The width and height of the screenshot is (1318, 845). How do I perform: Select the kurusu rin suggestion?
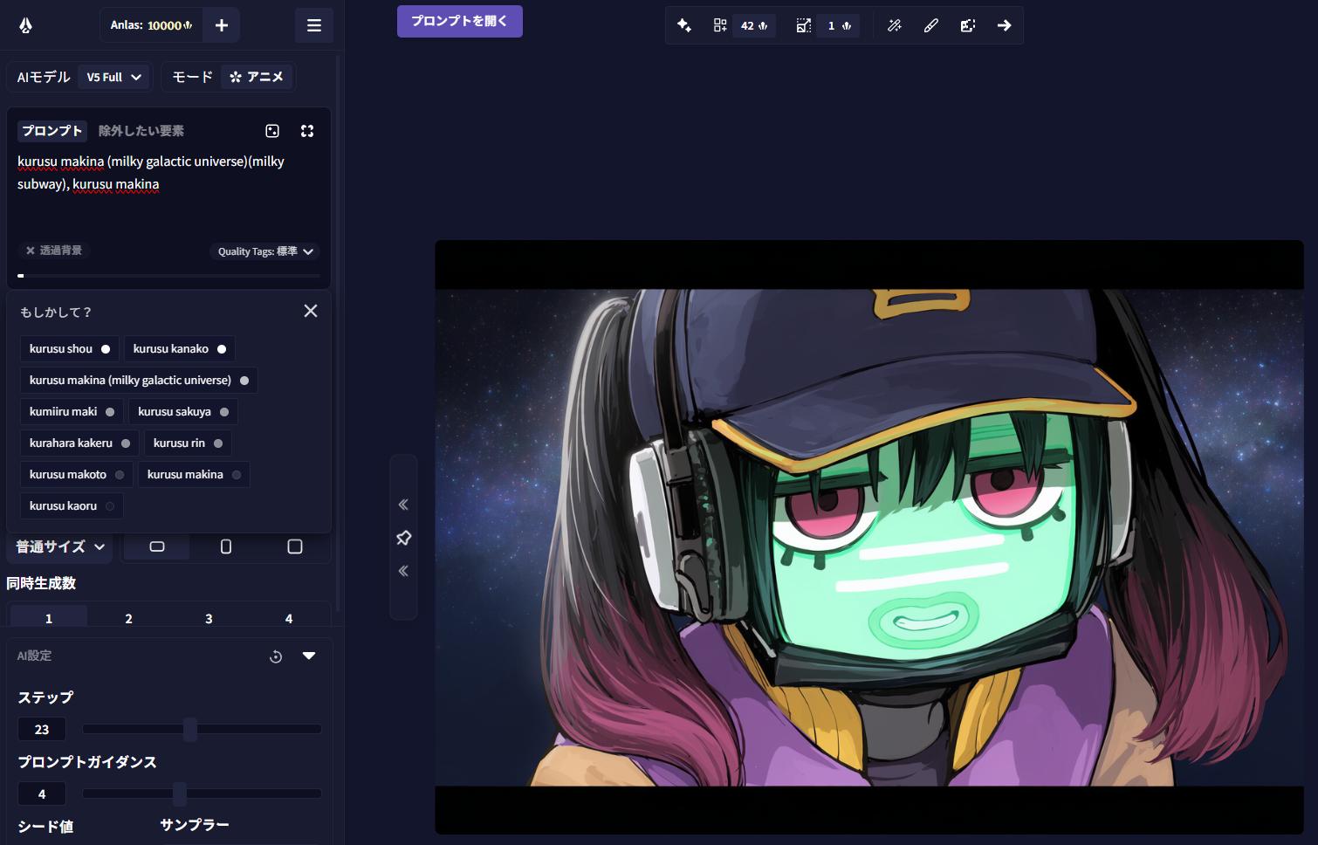[188, 443]
